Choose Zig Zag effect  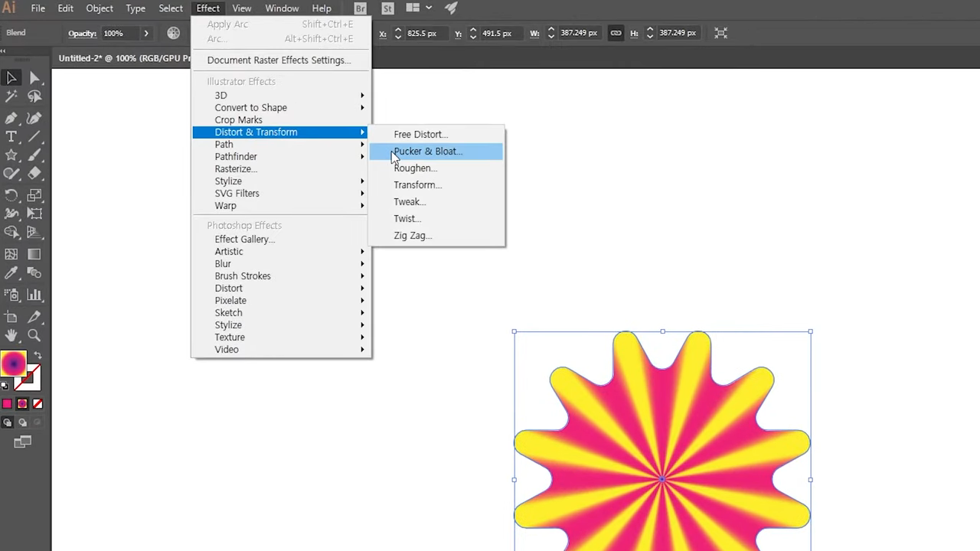pyautogui.click(x=436, y=236)
